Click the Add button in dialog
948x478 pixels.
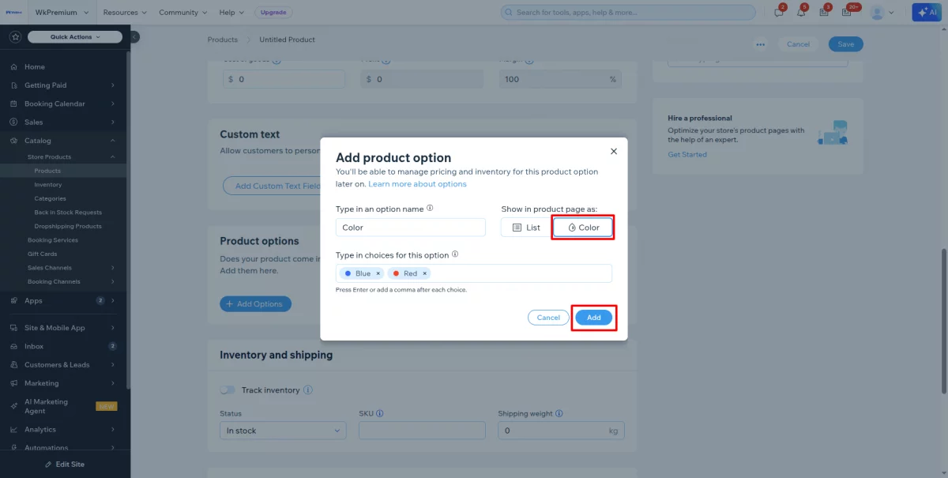pyautogui.click(x=593, y=318)
